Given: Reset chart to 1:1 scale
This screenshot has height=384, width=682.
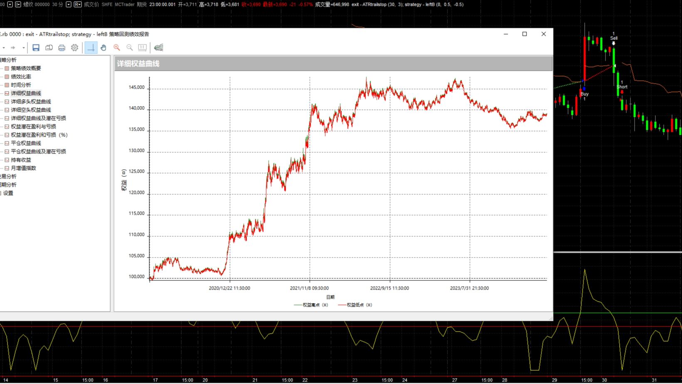Looking at the screenshot, I should pos(142,47).
